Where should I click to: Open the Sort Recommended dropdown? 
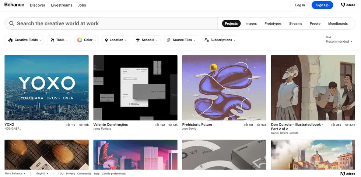click(339, 41)
